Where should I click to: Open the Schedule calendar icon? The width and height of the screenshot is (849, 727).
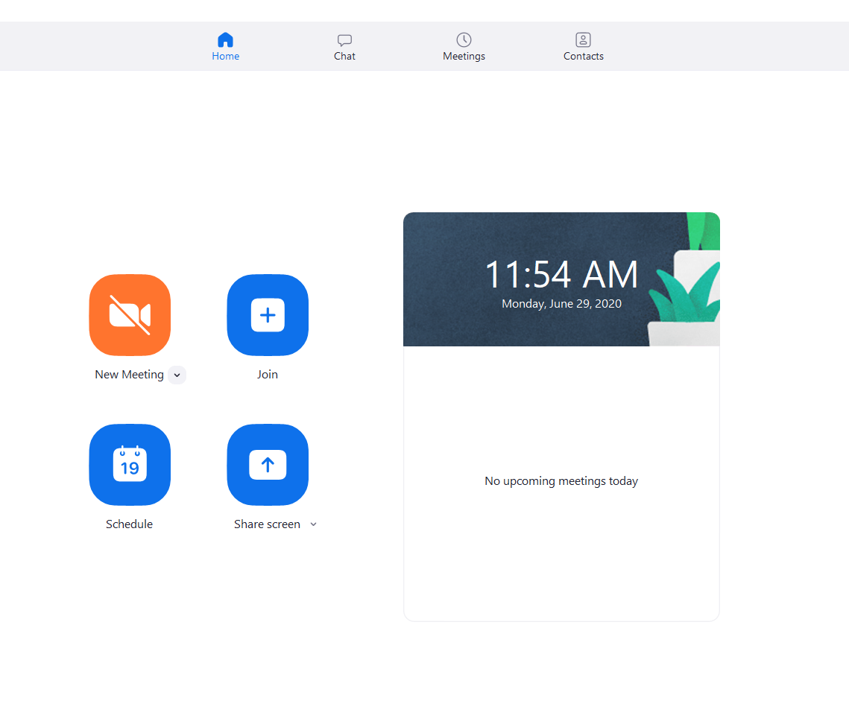point(130,465)
